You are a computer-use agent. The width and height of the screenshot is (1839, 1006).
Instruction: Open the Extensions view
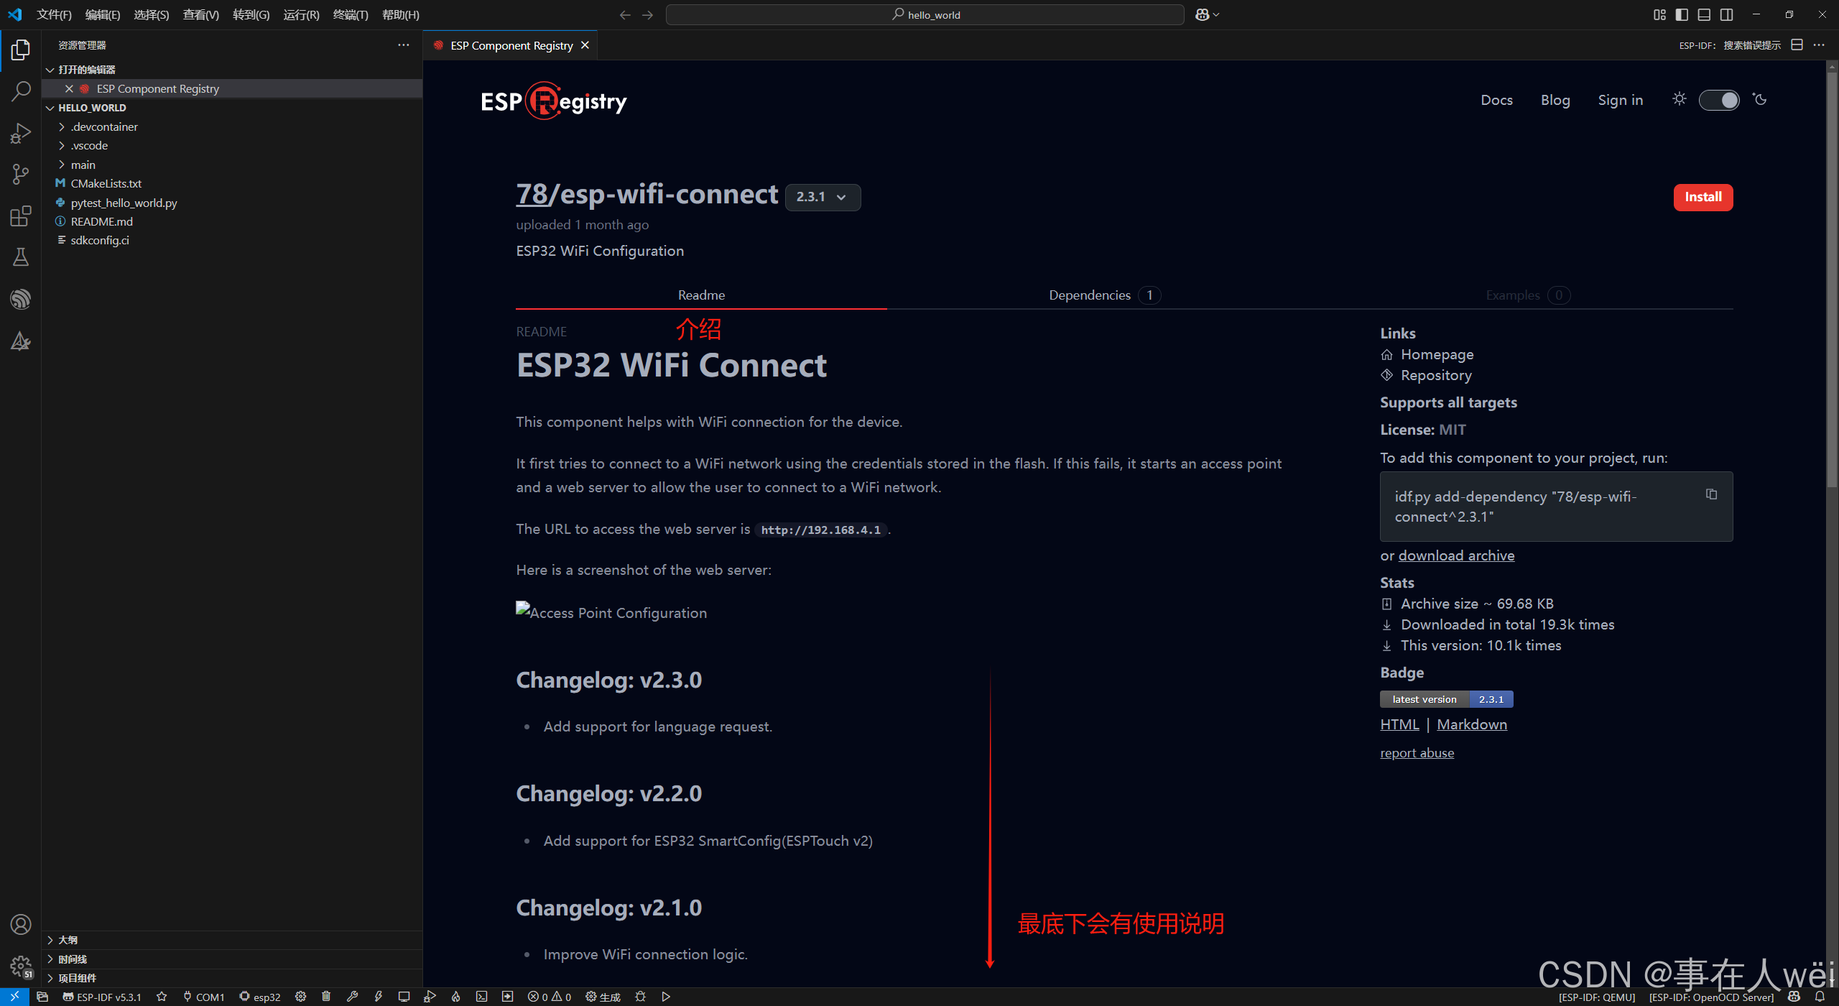pos(21,216)
